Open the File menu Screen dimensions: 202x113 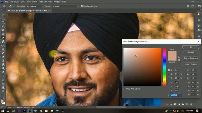pyautogui.click(x=6, y=2)
